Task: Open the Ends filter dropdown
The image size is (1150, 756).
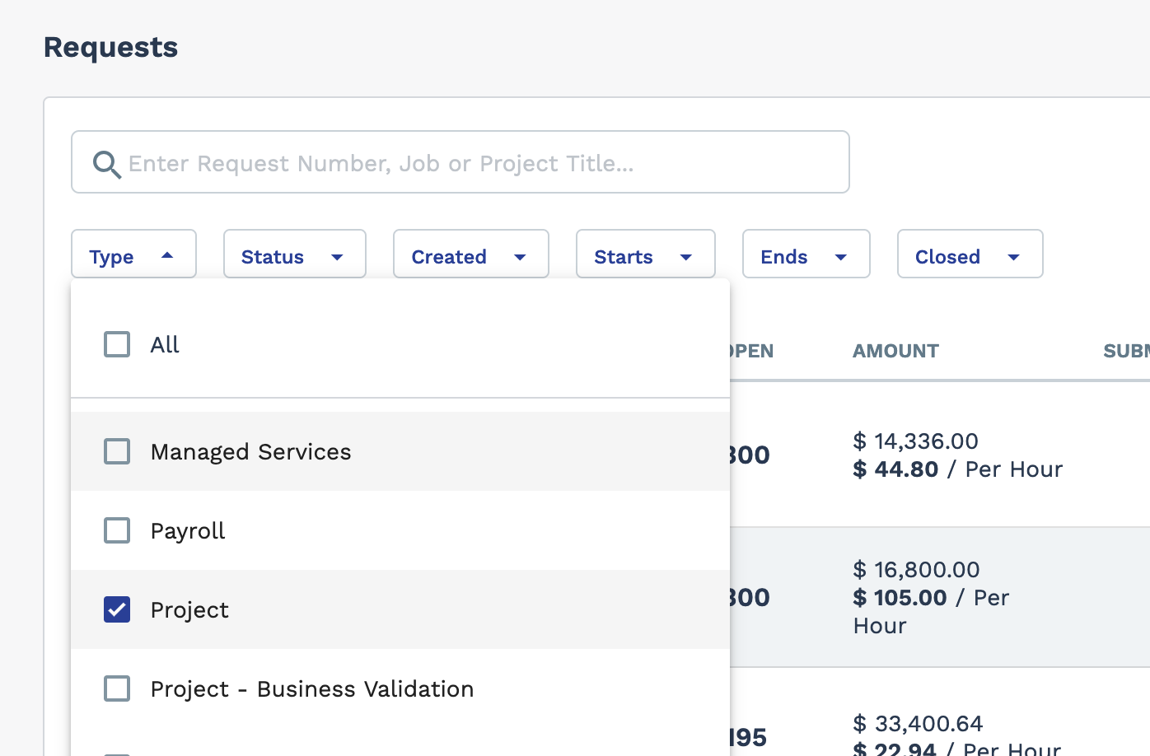Action: pyautogui.click(x=806, y=254)
